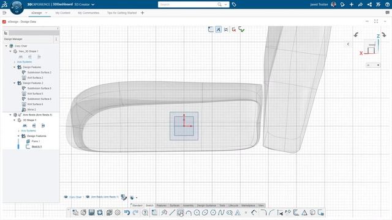392x220 pixels.
Task: Toggle third plane icon under 3D Shape 1
Action: [x=43, y=125]
